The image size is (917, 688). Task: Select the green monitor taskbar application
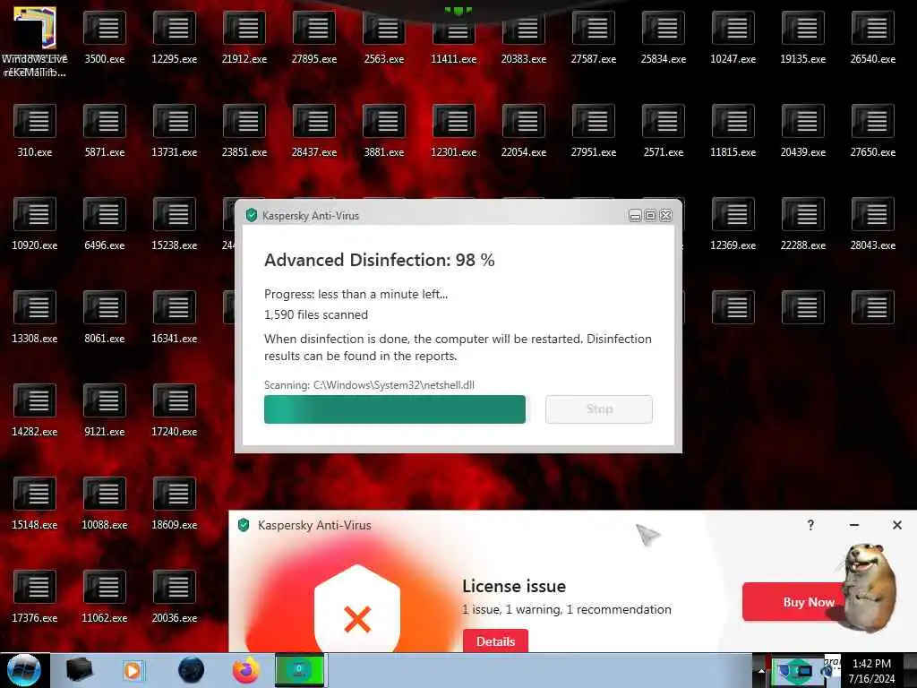pos(299,670)
